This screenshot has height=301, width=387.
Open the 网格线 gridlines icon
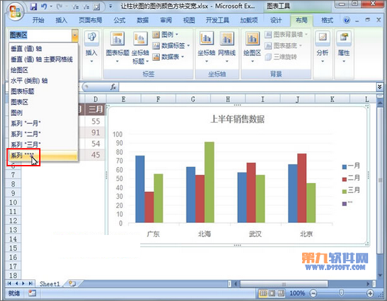227,38
